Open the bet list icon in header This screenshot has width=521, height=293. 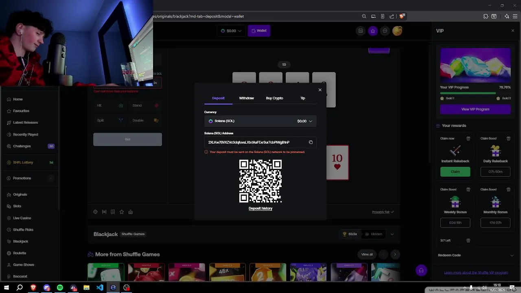click(360, 31)
